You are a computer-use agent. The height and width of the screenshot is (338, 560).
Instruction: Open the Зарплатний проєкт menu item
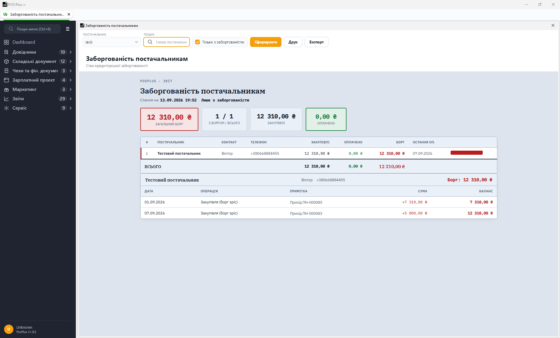pos(38,80)
